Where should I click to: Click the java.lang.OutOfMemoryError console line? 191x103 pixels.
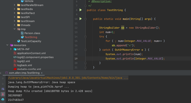(x=41, y=82)
